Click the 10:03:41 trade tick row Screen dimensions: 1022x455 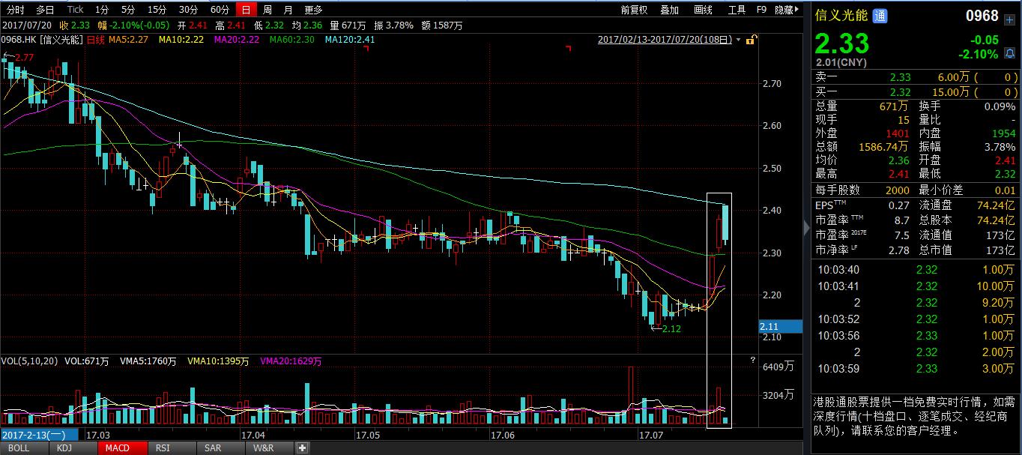[916, 286]
